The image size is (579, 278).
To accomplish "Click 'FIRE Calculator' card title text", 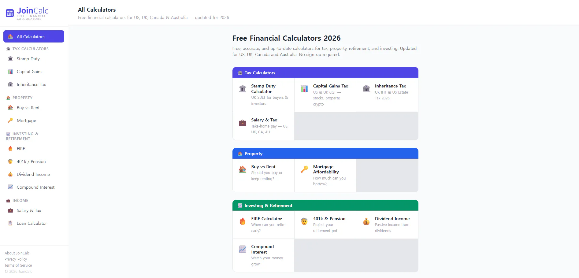I will point(267,219).
